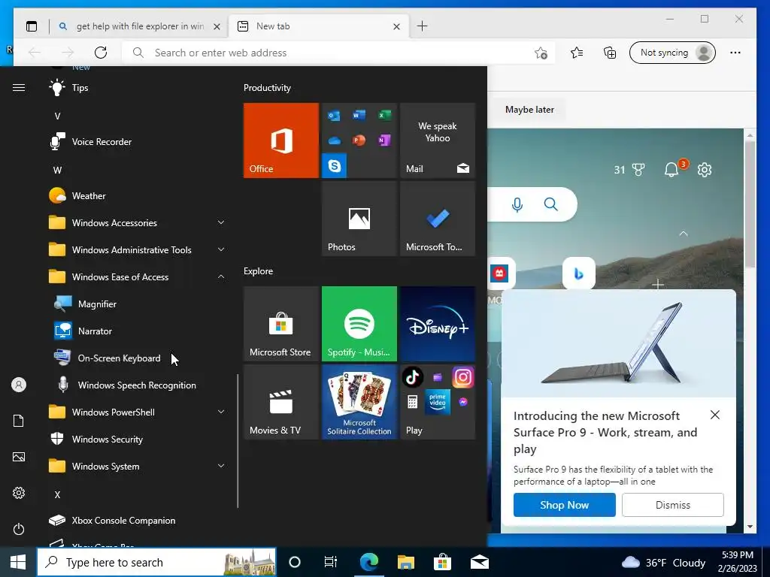Open Pictures from the Start sidebar
Screen dimensions: 770x577
point(19,457)
